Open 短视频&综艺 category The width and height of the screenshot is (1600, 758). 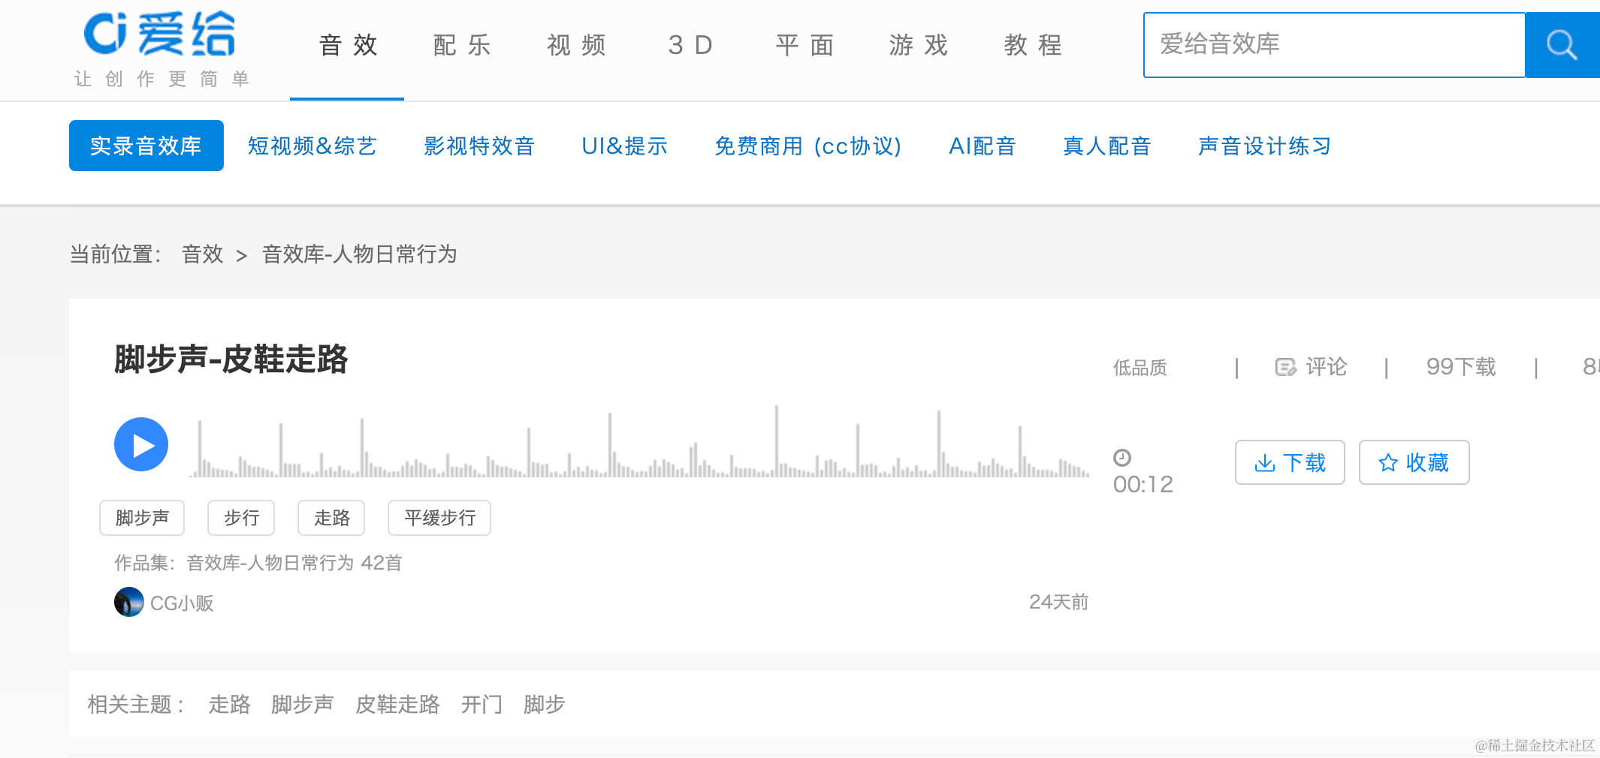coord(312,146)
